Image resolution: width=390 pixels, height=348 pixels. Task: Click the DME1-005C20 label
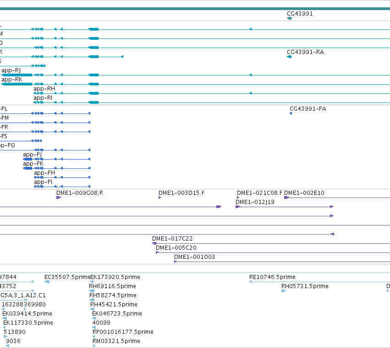pyautogui.click(x=176, y=248)
